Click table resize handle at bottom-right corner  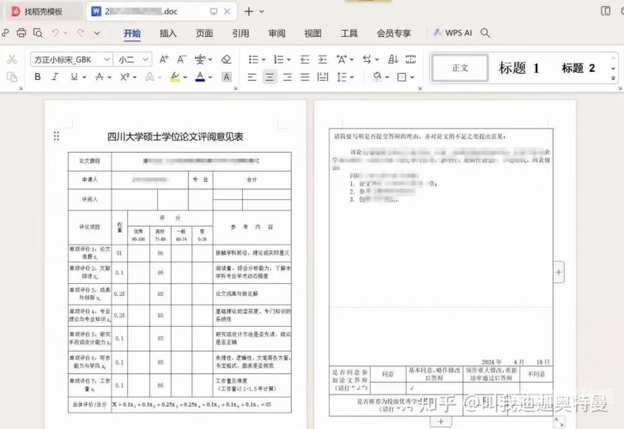pos(559,422)
